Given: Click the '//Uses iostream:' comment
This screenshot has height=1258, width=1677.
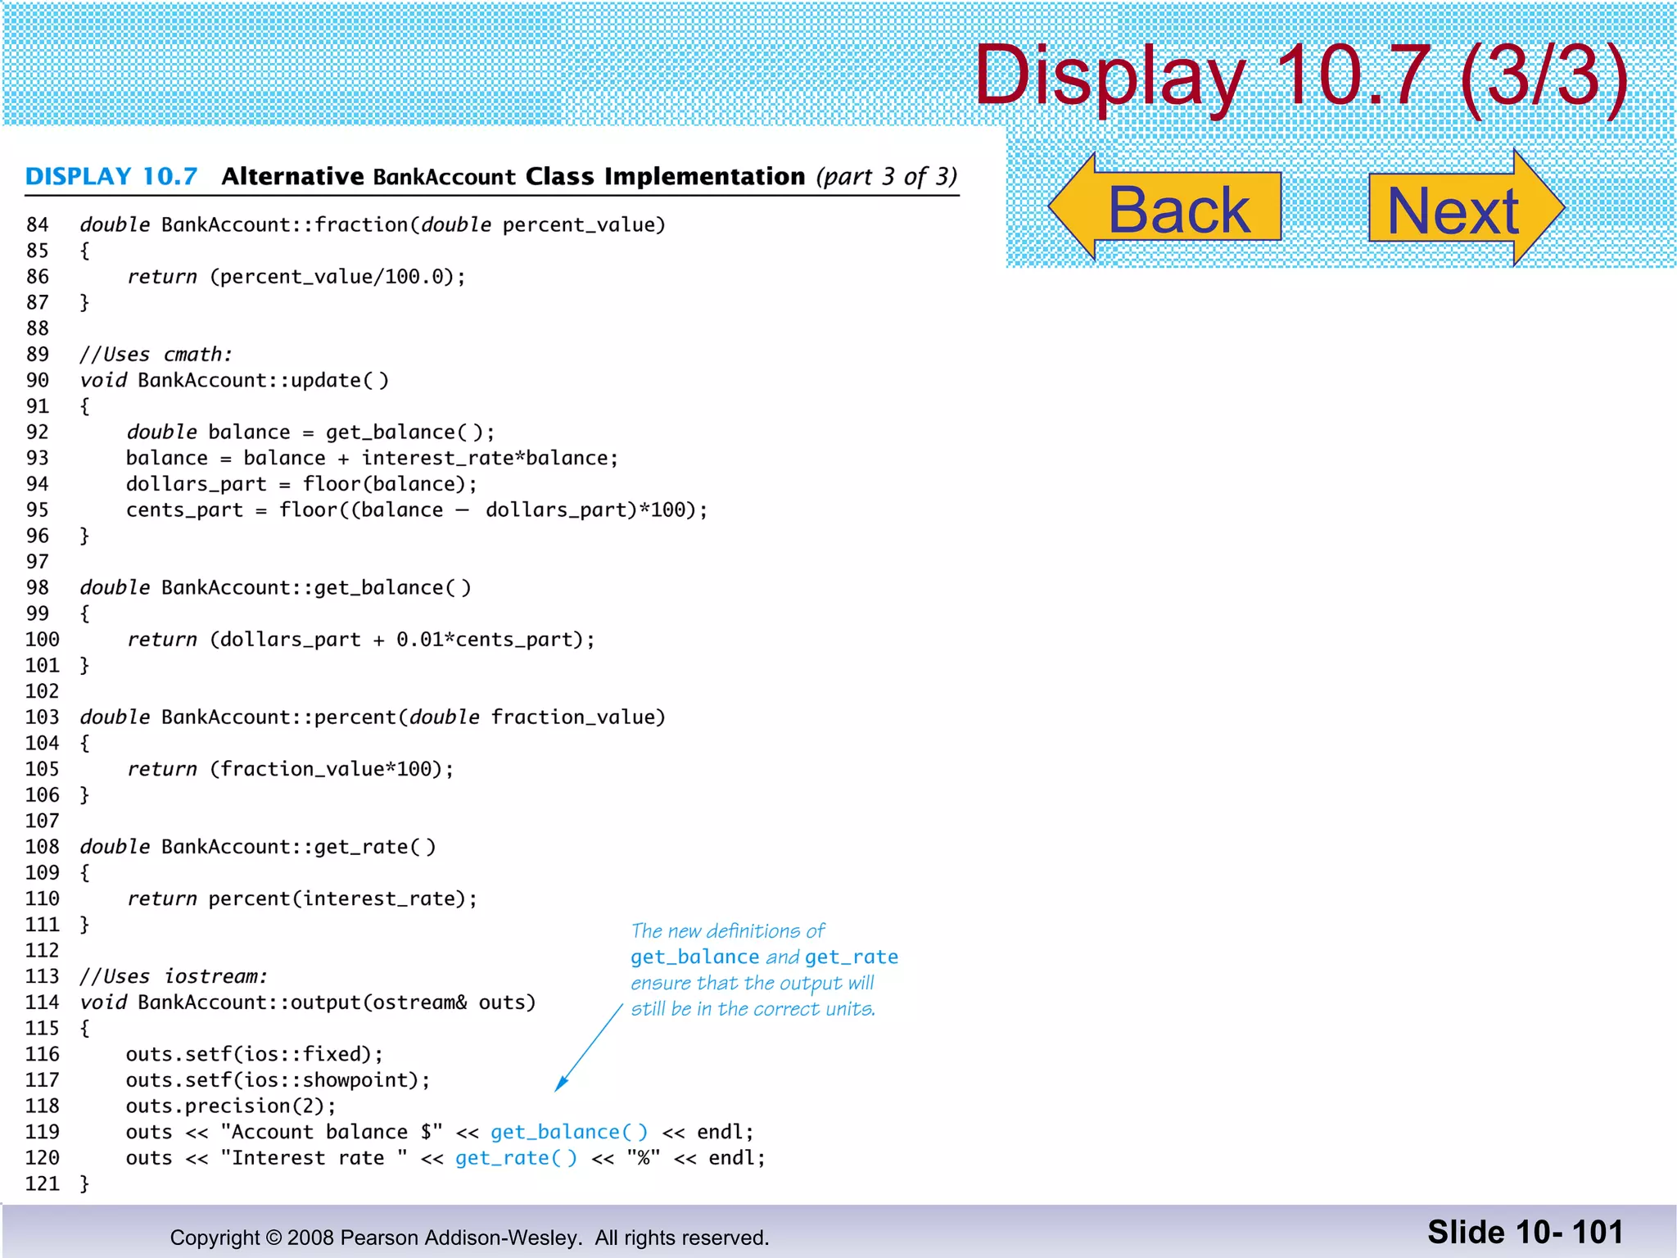Looking at the screenshot, I should [174, 976].
